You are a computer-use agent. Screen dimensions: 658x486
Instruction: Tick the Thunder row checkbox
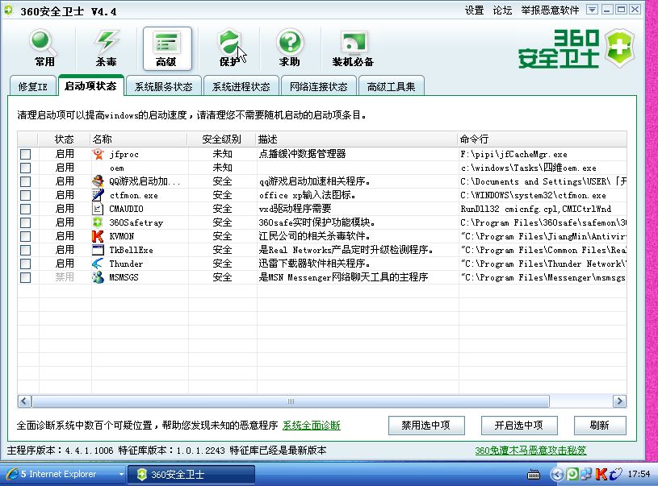coord(26,264)
